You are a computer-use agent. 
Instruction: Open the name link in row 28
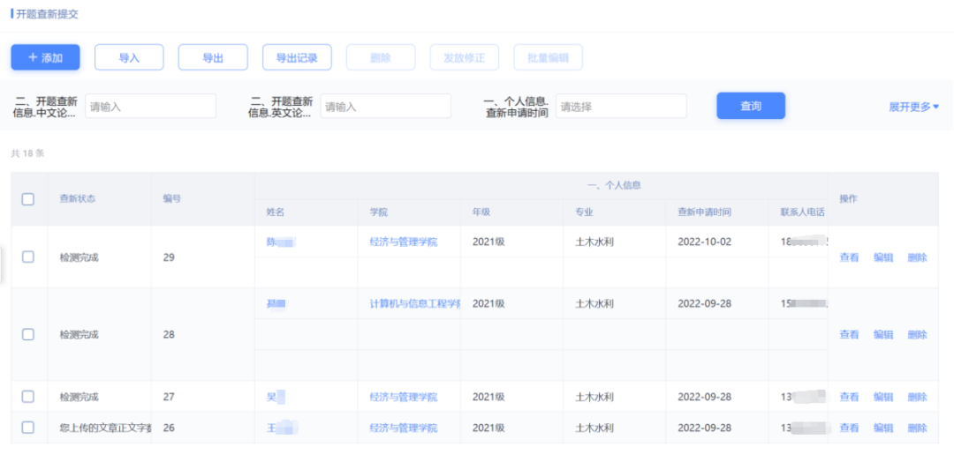[x=276, y=303]
